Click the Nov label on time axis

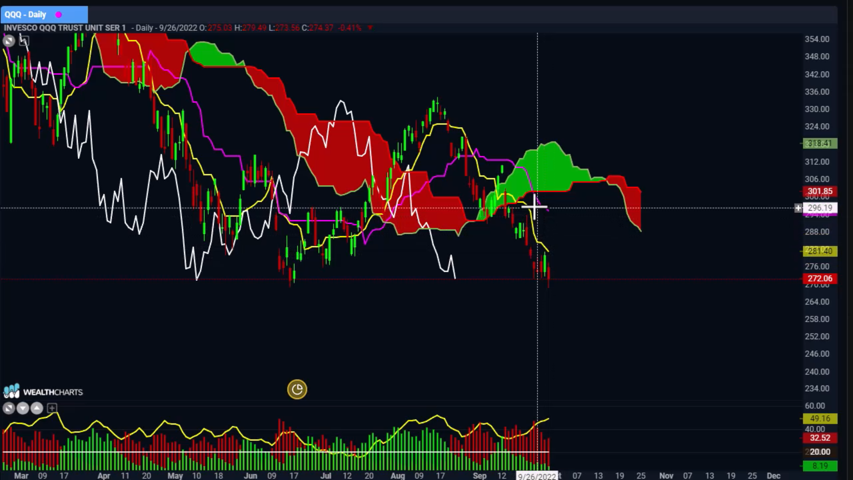[666, 476]
